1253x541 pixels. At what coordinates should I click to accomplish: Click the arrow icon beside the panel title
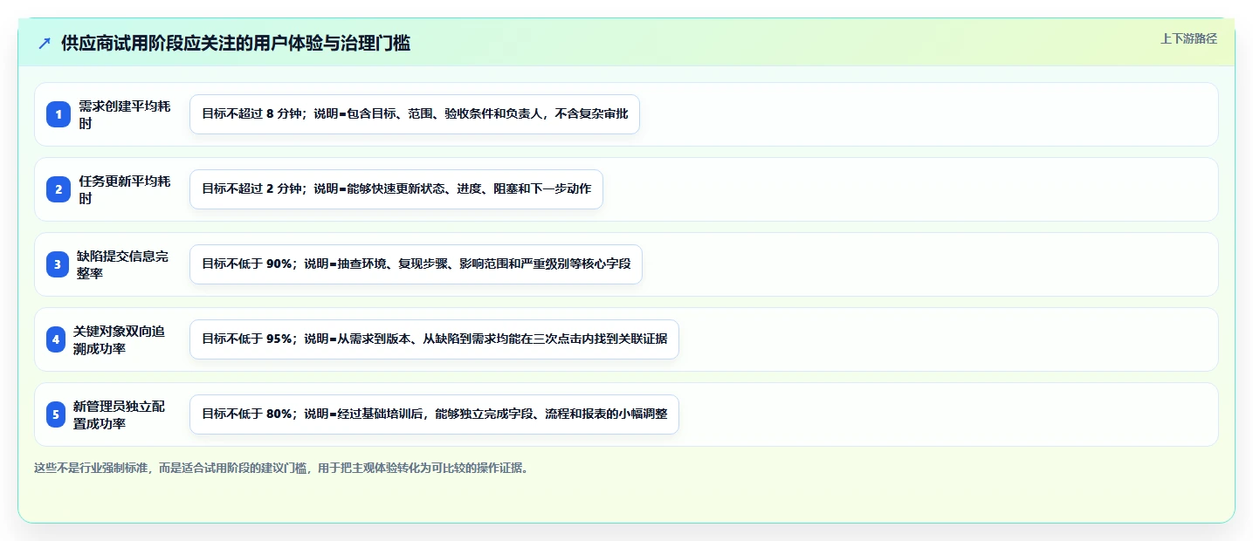click(x=45, y=44)
